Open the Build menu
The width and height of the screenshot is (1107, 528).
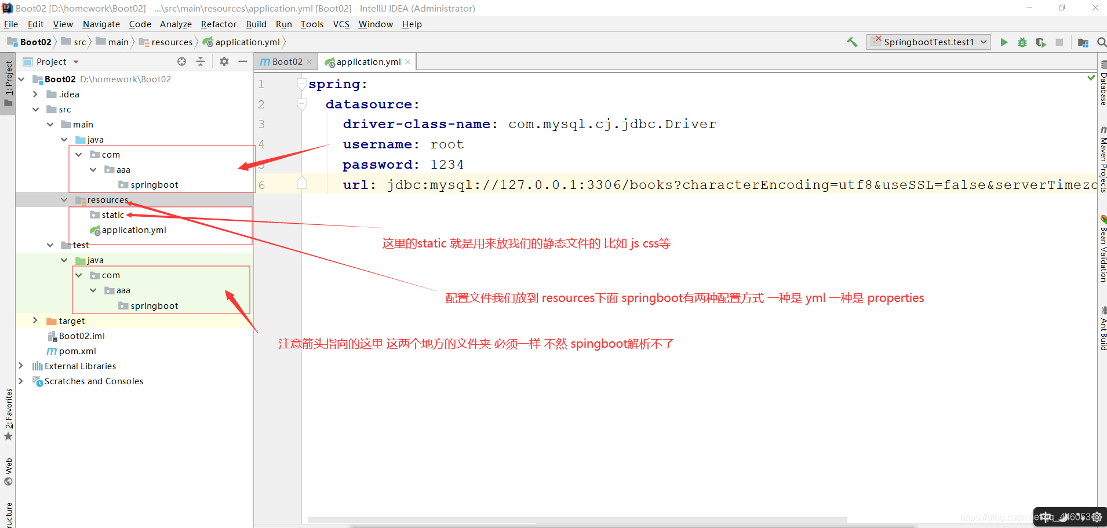point(256,24)
